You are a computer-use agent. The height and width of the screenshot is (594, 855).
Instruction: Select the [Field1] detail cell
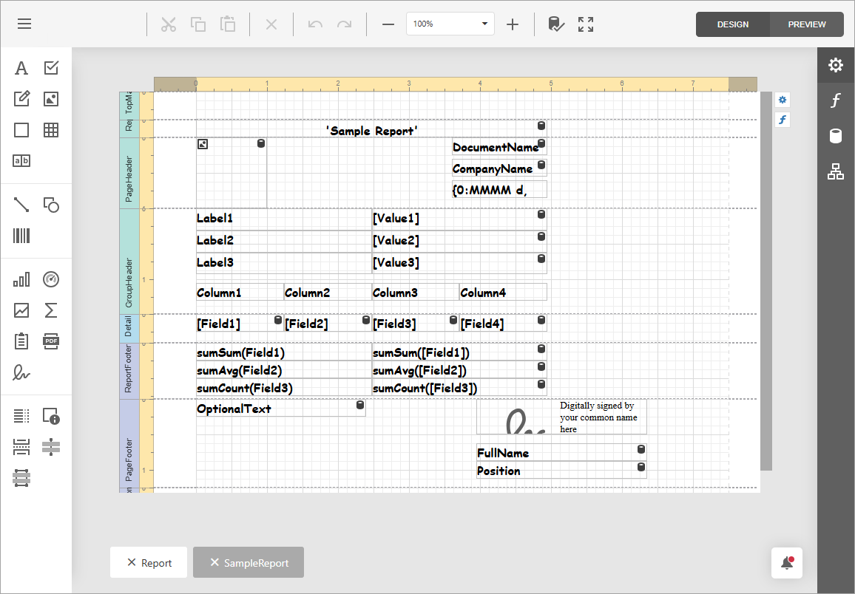click(x=240, y=324)
